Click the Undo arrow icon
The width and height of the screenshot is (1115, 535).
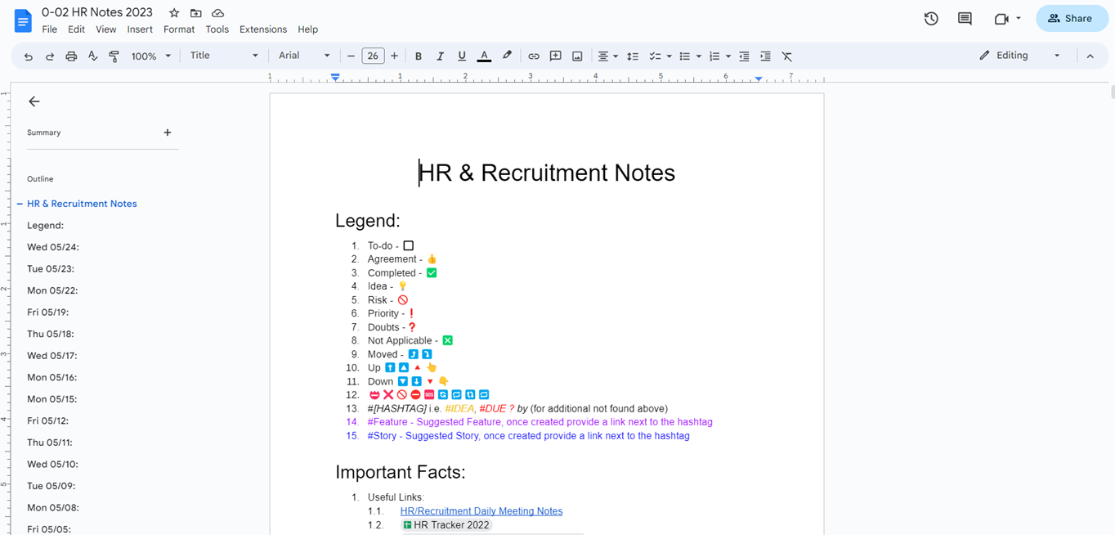29,56
